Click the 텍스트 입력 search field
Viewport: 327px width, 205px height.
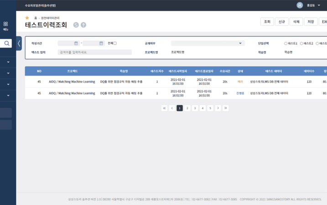(x=95, y=52)
